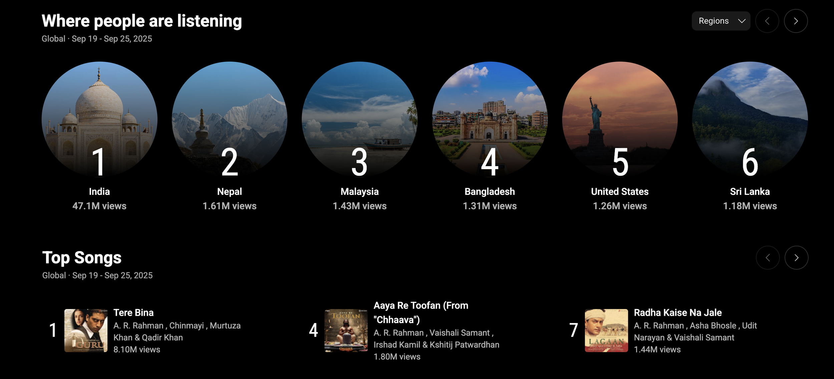The height and width of the screenshot is (379, 834).
Task: Click the Lagaan album cover
Action: point(606,330)
